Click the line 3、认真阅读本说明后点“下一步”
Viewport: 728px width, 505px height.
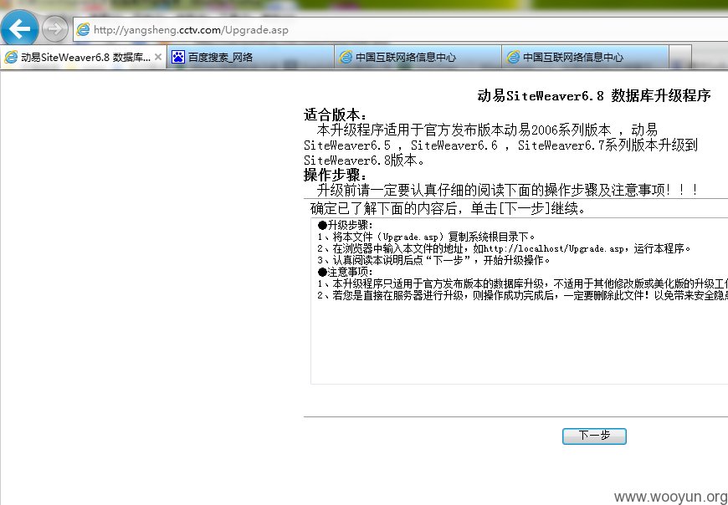pos(433,260)
